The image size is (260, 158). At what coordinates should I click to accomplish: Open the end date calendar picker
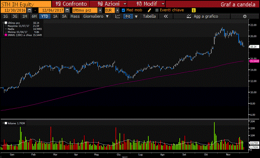click(67, 10)
